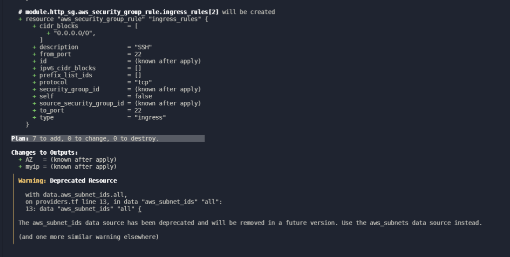Click the "tcp" protocol value
This screenshot has width=510, height=257.
pos(143,82)
